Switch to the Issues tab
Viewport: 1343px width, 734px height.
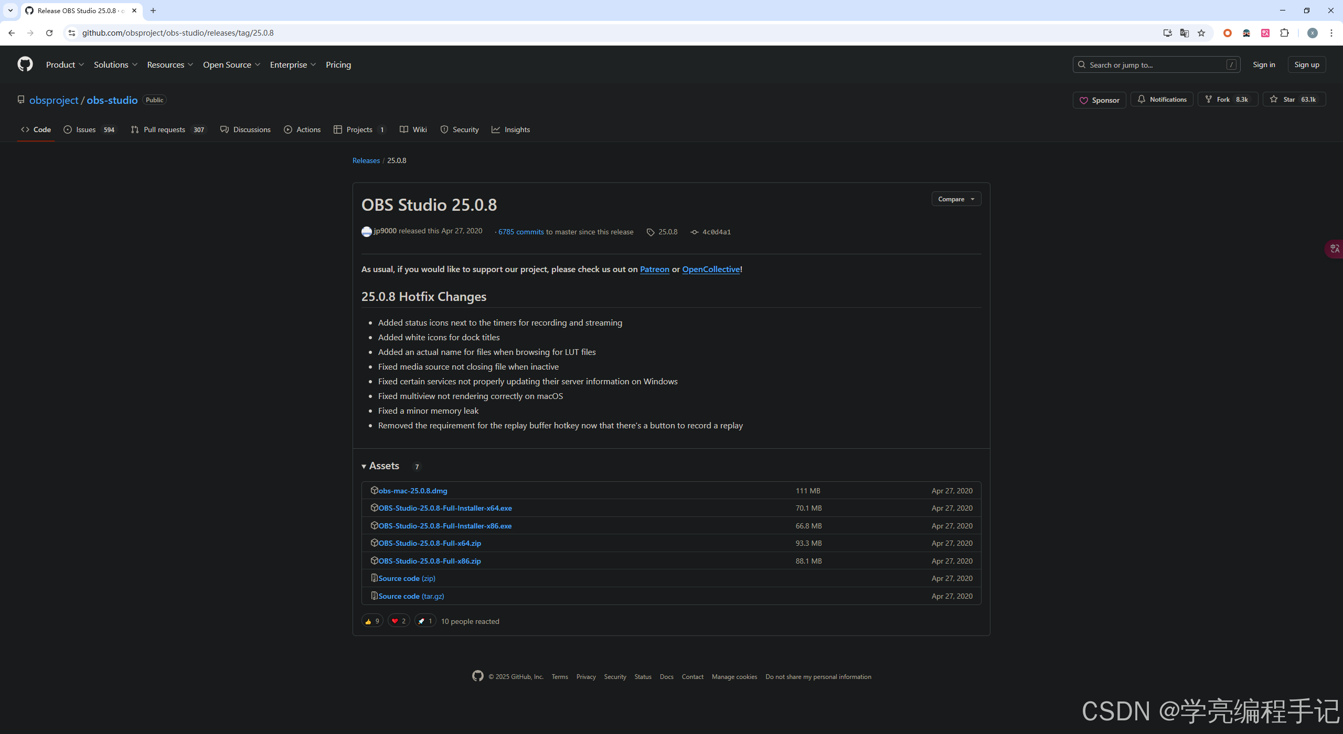(89, 129)
